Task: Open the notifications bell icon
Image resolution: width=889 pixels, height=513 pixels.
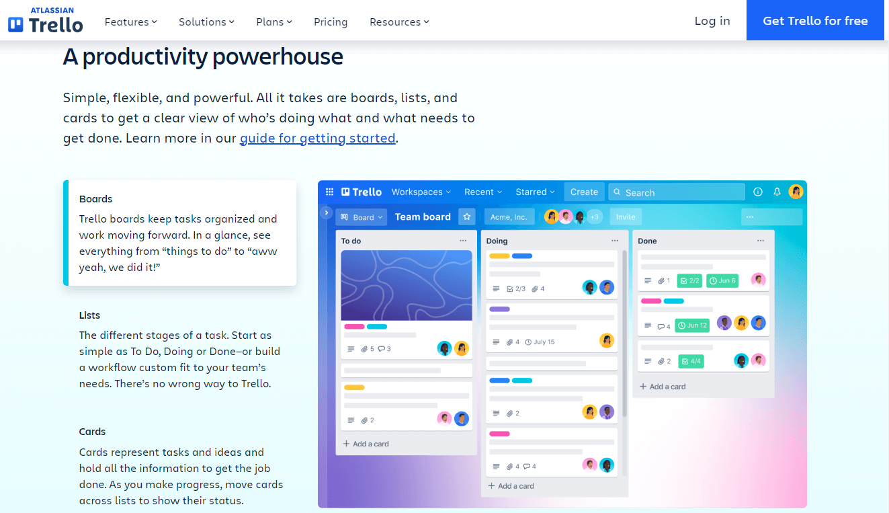Action: tap(777, 192)
